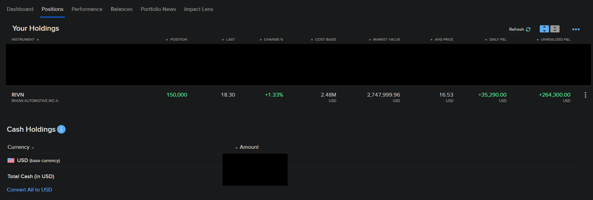Image resolution: width=593 pixels, height=200 pixels.
Task: Open RIVN row vertical dots menu
Action: tap(585, 95)
